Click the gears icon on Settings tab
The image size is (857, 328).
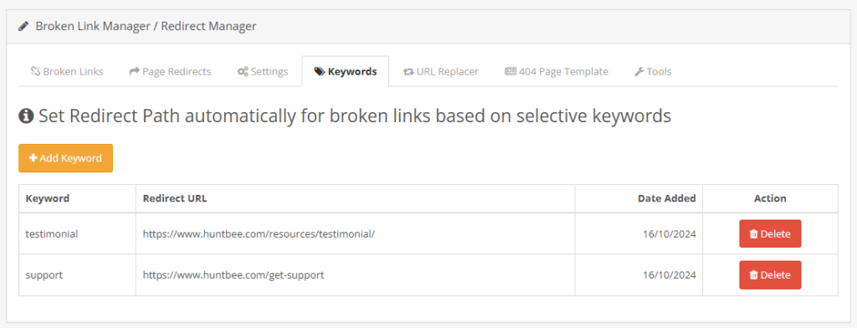pos(243,71)
